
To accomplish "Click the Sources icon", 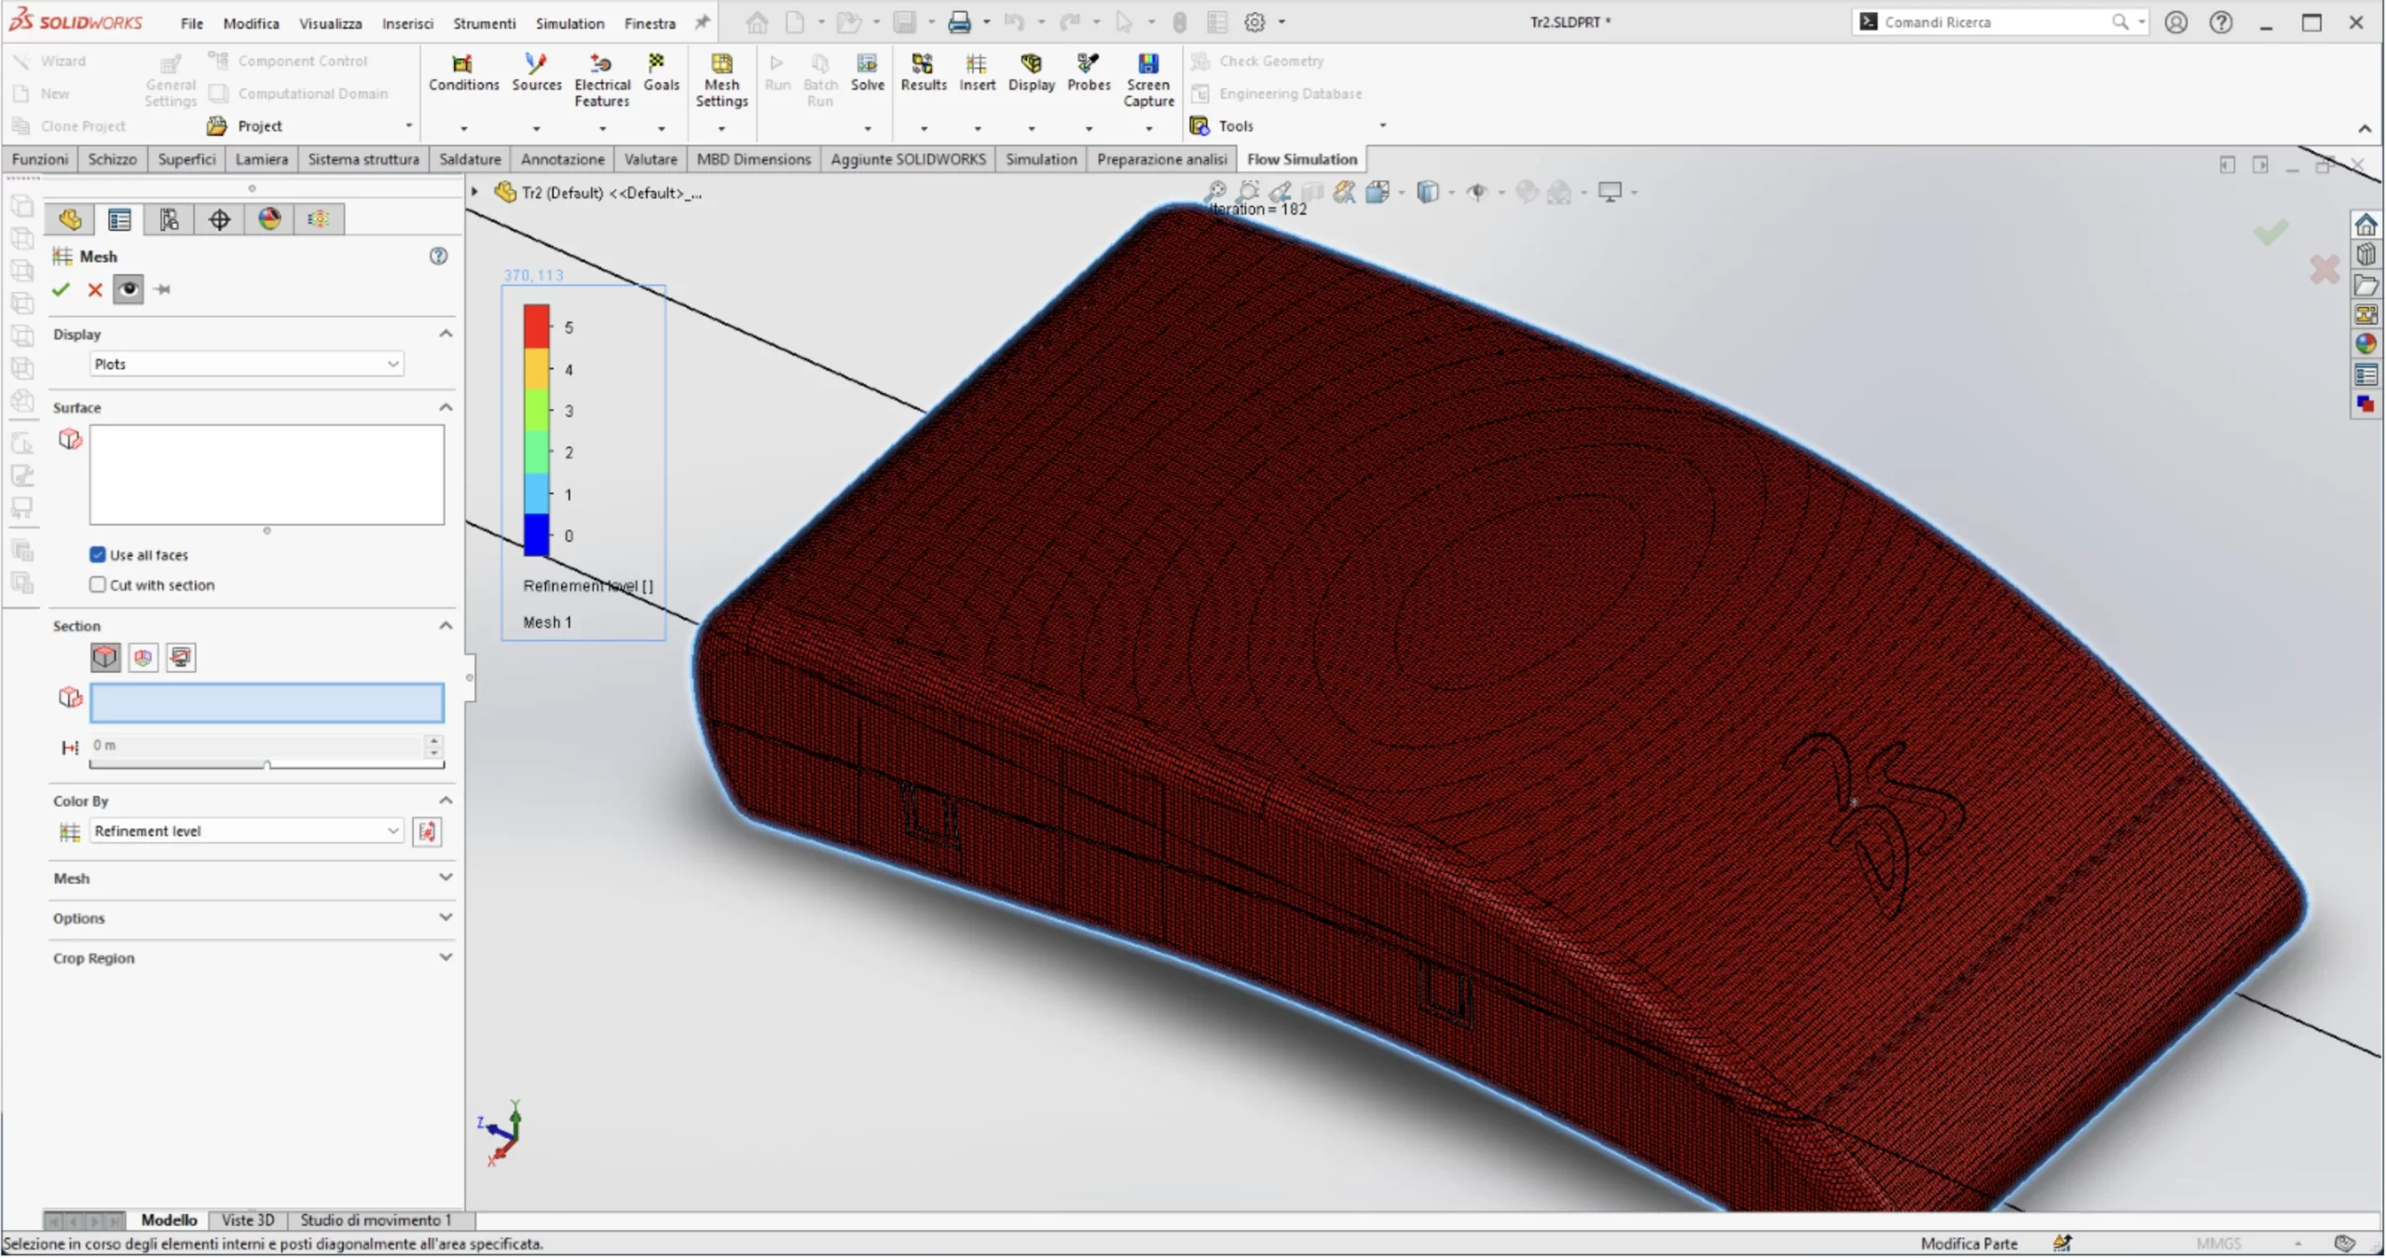I will [536, 63].
